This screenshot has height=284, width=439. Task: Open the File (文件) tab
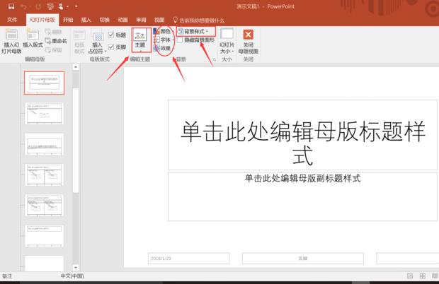(12, 20)
